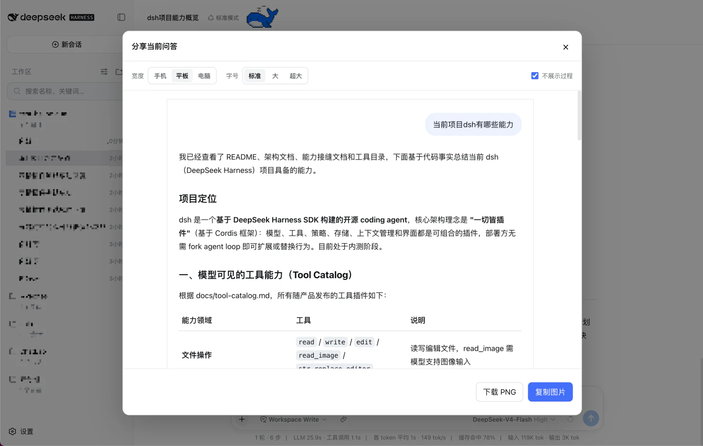Click the dialog preview scrollbar
703x446 pixels.
(579, 115)
